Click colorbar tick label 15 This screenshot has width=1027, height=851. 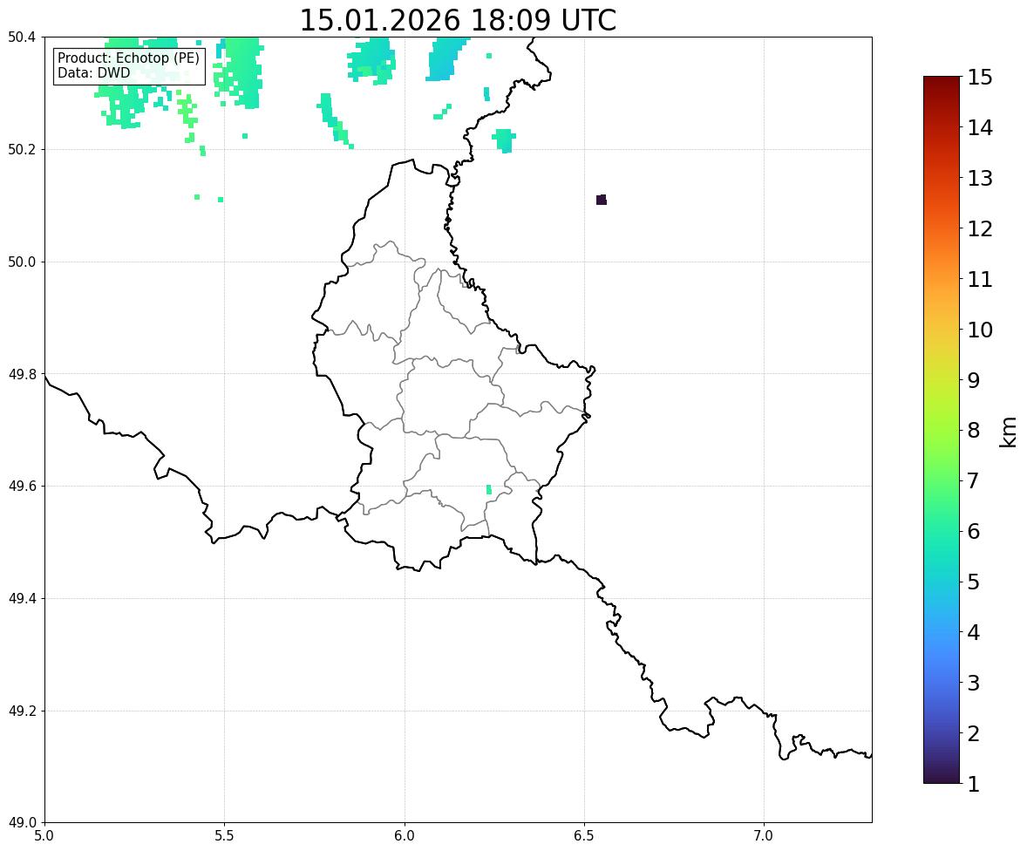[x=979, y=78]
